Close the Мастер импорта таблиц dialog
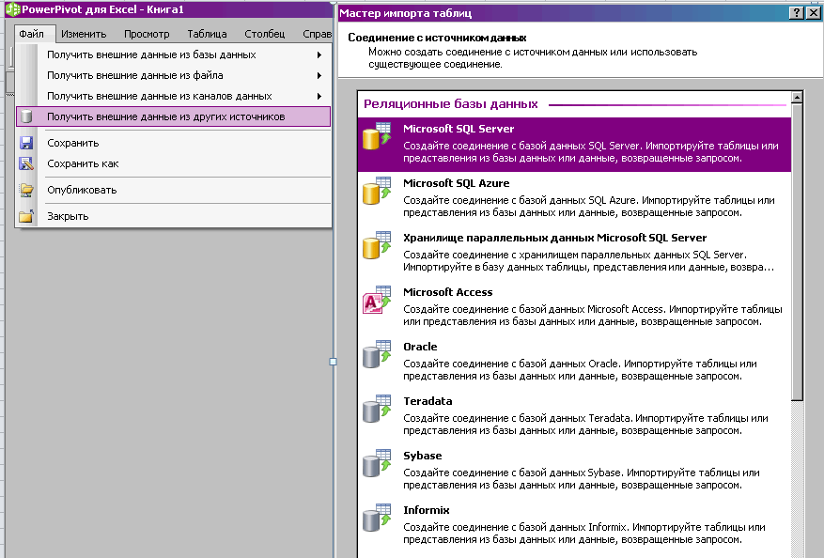Image resolution: width=824 pixels, height=558 pixels. (813, 12)
